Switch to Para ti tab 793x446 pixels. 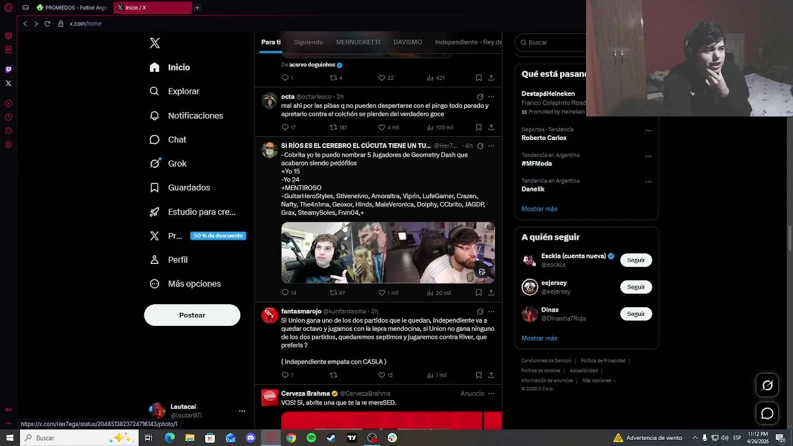pyautogui.click(x=271, y=42)
